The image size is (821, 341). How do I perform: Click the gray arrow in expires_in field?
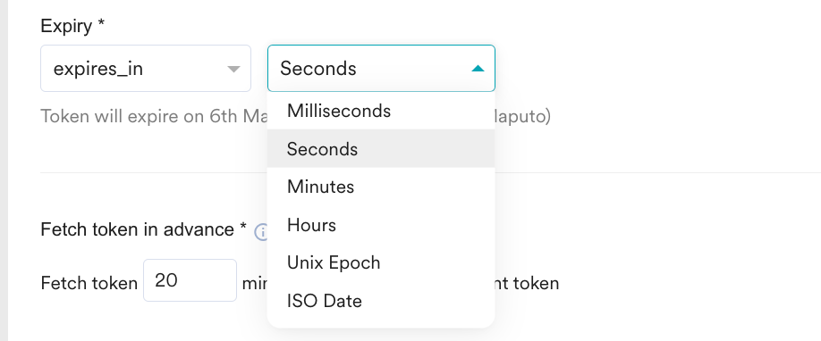coord(233,69)
